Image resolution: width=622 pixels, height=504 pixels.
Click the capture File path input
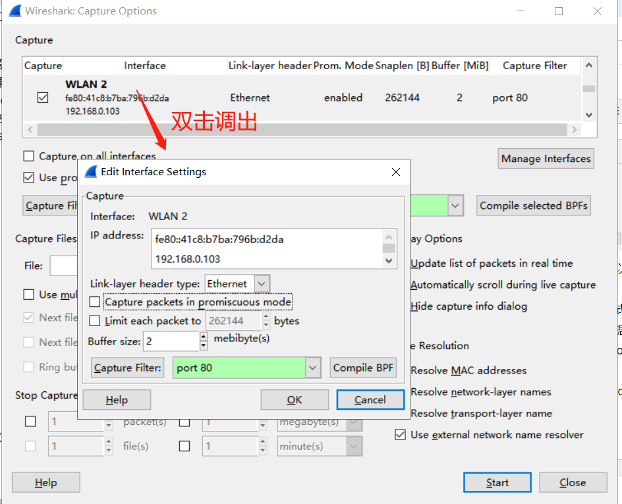click(x=63, y=266)
